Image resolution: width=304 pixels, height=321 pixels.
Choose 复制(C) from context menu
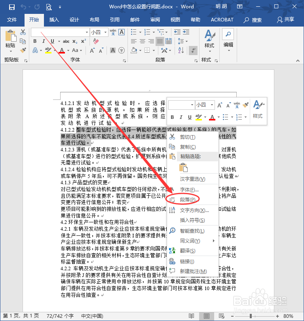pyautogui.click(x=193, y=147)
